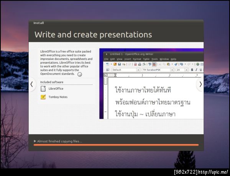
Task: Go to the next installer slide
Action: pos(200,84)
